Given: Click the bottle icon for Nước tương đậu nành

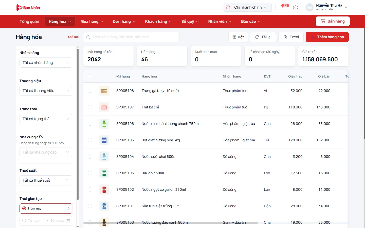Looking at the screenshot, I should [x=104, y=222].
